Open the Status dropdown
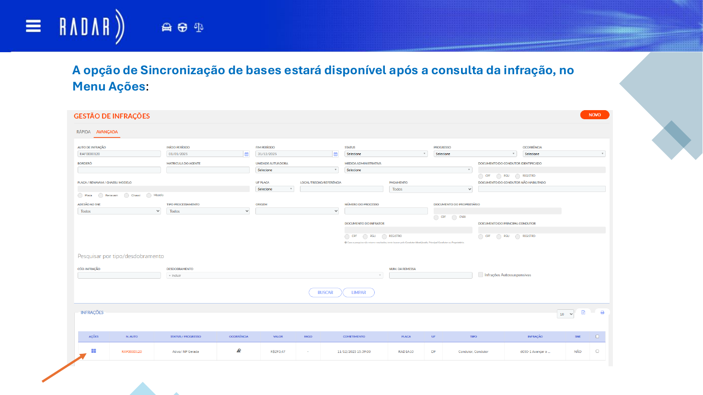 pos(386,154)
